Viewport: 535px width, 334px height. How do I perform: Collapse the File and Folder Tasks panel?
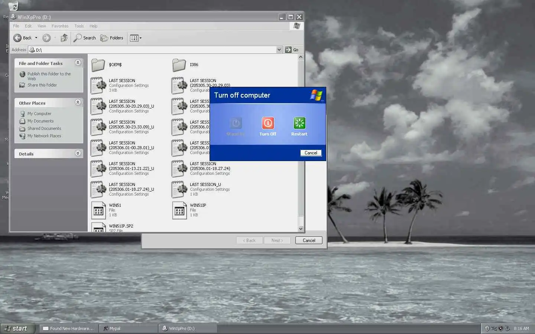78,63
